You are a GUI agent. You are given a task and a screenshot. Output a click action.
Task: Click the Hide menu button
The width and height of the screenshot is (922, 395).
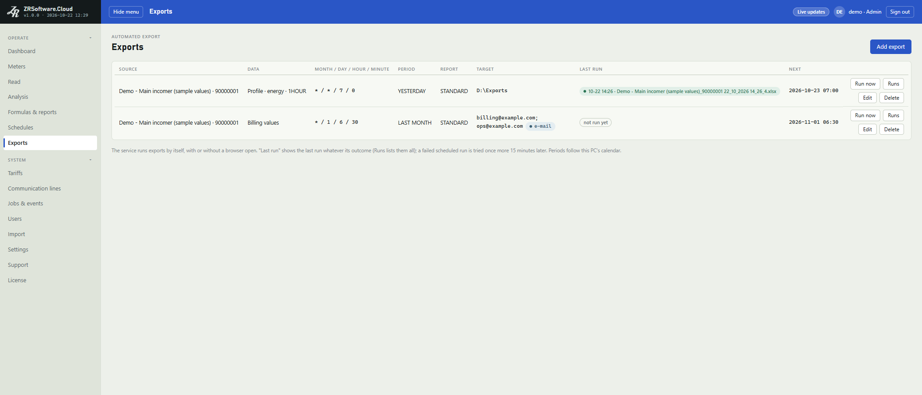(126, 12)
